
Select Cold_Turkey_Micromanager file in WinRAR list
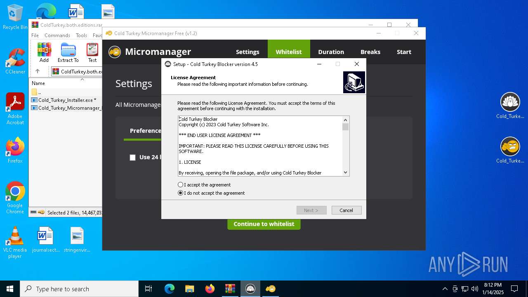pyautogui.click(x=66, y=108)
